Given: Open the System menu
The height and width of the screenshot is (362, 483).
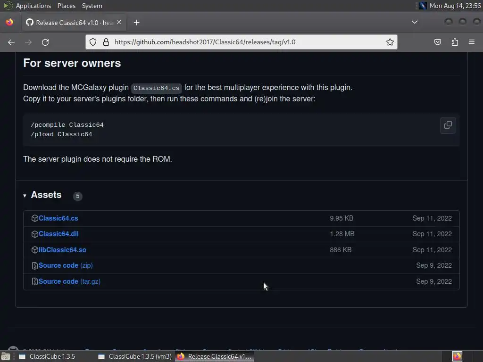Looking at the screenshot, I should tap(92, 6).
